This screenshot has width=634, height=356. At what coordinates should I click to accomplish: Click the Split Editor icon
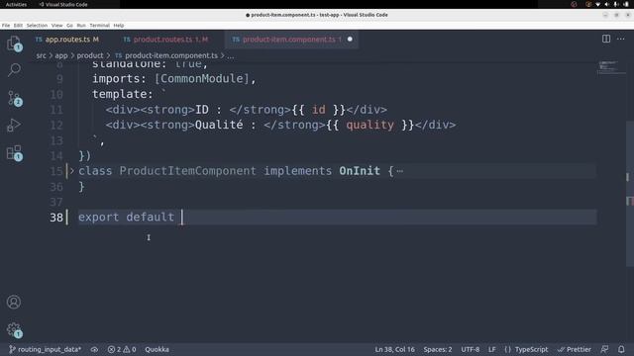[606, 39]
